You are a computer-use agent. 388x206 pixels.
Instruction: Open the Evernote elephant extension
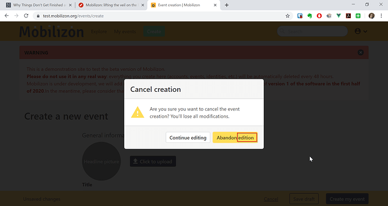[309, 16]
